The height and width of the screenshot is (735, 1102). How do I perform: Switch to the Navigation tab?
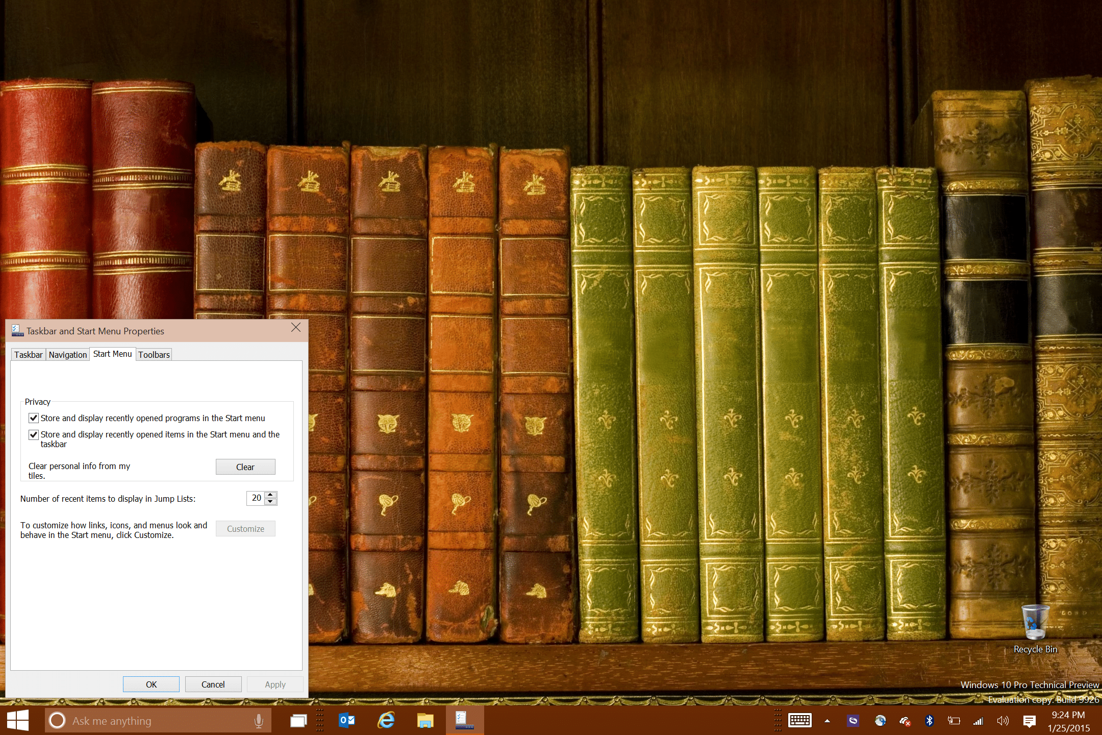[68, 355]
